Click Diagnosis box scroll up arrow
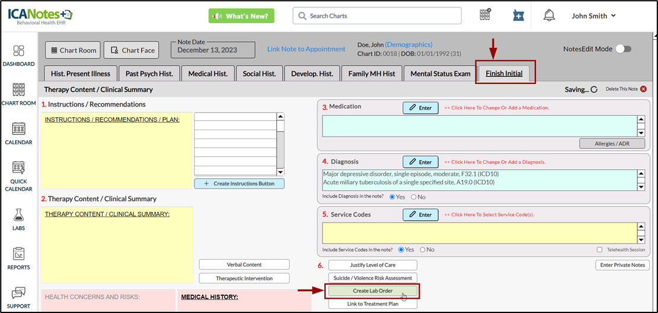The width and height of the screenshot is (658, 313). point(641,173)
